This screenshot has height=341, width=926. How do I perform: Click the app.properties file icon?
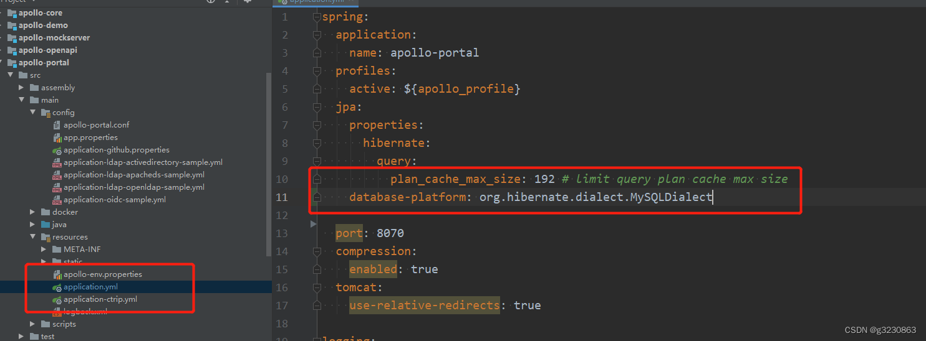pyautogui.click(x=57, y=137)
